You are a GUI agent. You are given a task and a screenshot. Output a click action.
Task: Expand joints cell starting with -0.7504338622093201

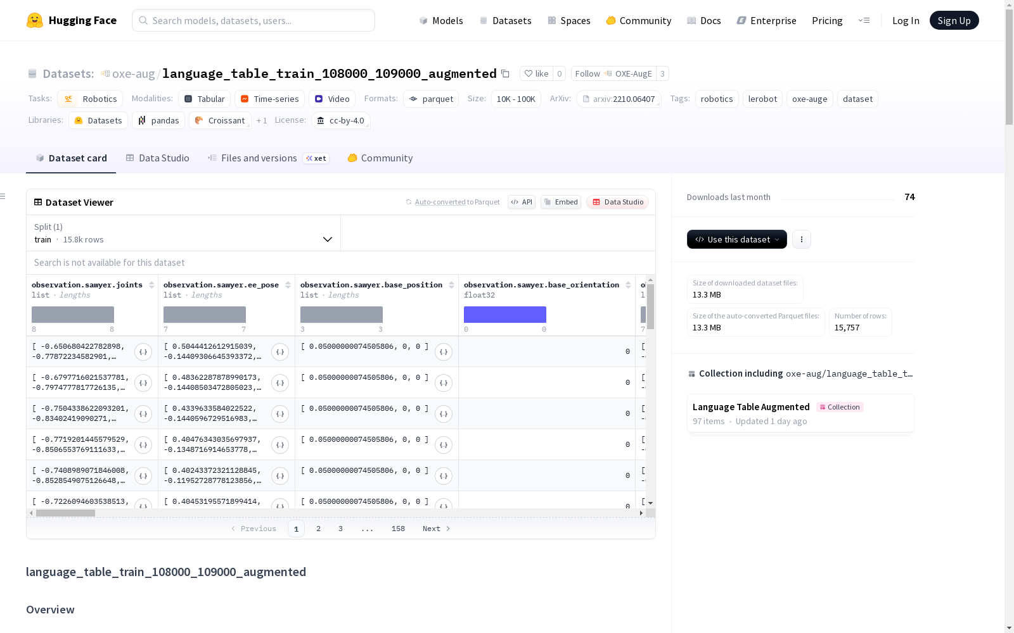[143, 414]
